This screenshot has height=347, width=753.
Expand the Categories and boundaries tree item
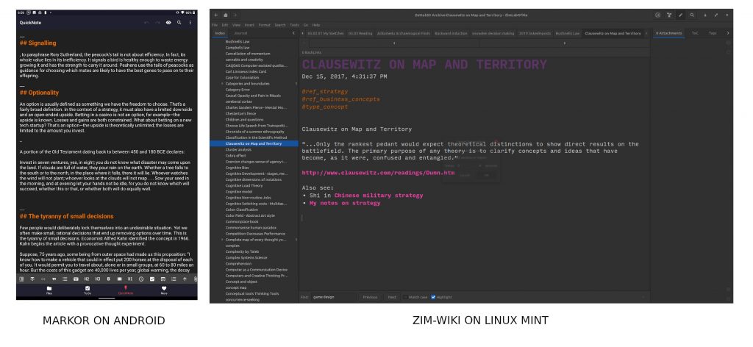[x=222, y=85]
